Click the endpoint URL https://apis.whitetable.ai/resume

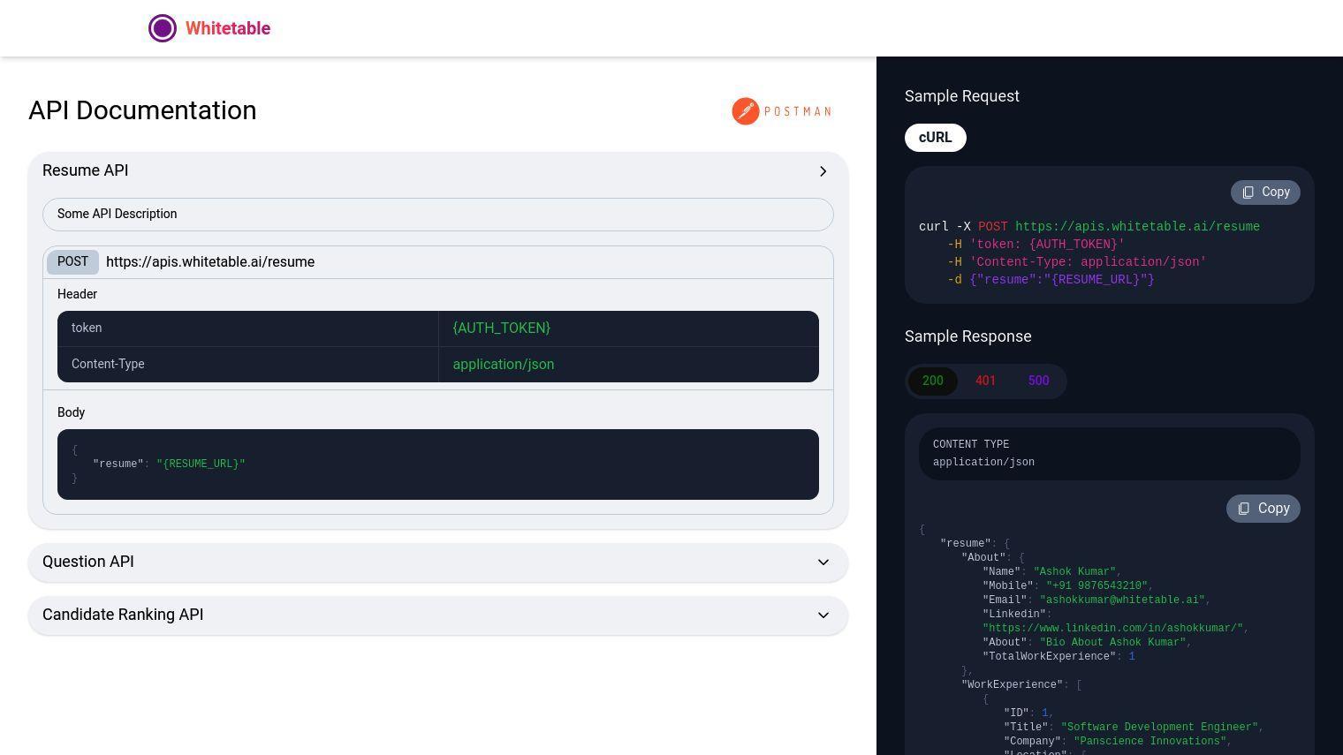pyautogui.click(x=210, y=262)
